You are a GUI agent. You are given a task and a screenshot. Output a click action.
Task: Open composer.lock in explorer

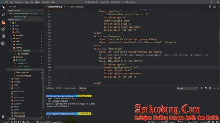click(x=20, y=116)
